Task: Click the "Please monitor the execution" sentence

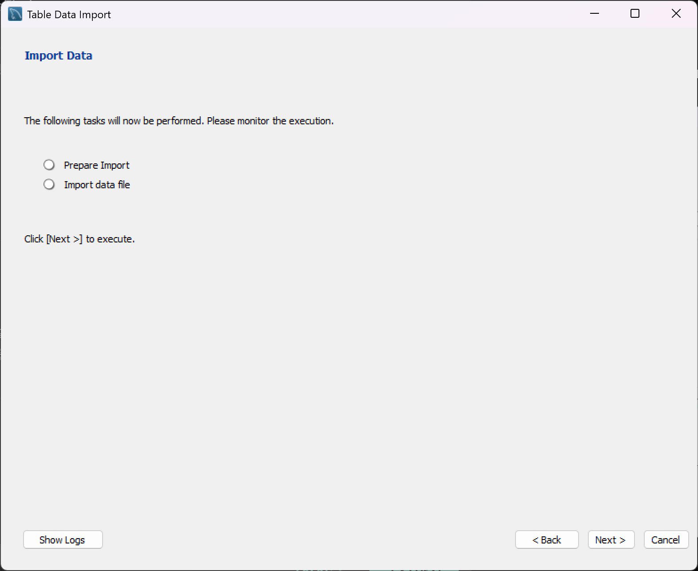Action: (x=270, y=121)
